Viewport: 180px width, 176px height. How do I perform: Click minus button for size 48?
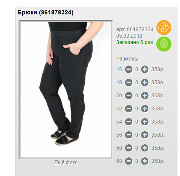point(128,82)
